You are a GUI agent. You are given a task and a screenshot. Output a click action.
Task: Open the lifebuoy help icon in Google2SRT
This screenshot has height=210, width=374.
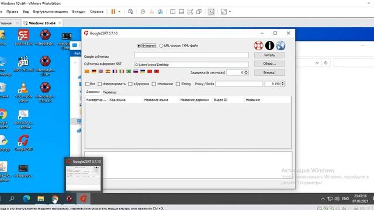point(258,45)
